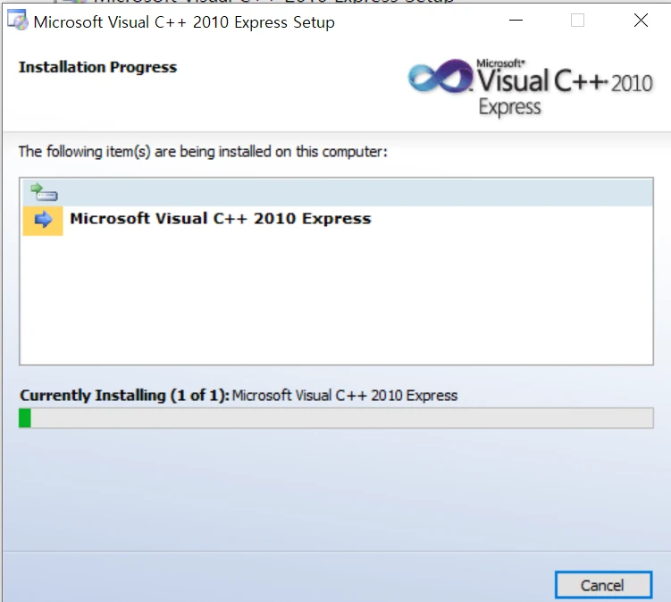The height and width of the screenshot is (602, 671).
Task: Click the disabled maximize box in the title bar
Action: 577,21
